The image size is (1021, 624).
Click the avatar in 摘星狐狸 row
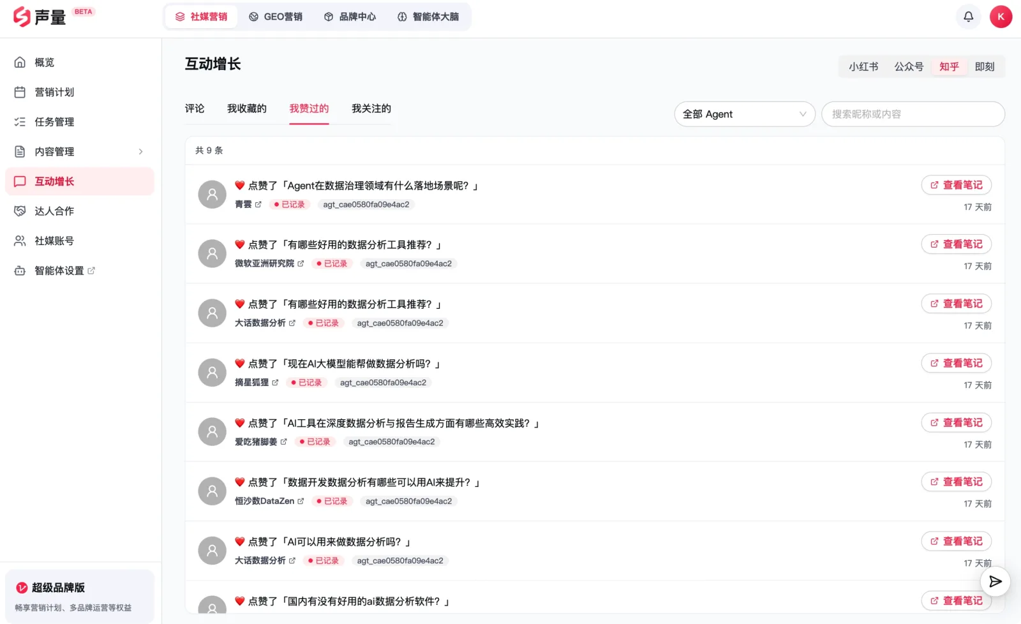[212, 373]
